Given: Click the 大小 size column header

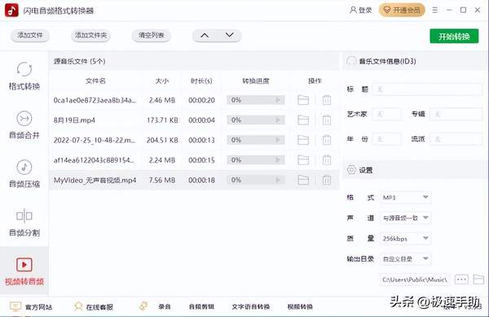Looking at the screenshot, I should [x=162, y=81].
